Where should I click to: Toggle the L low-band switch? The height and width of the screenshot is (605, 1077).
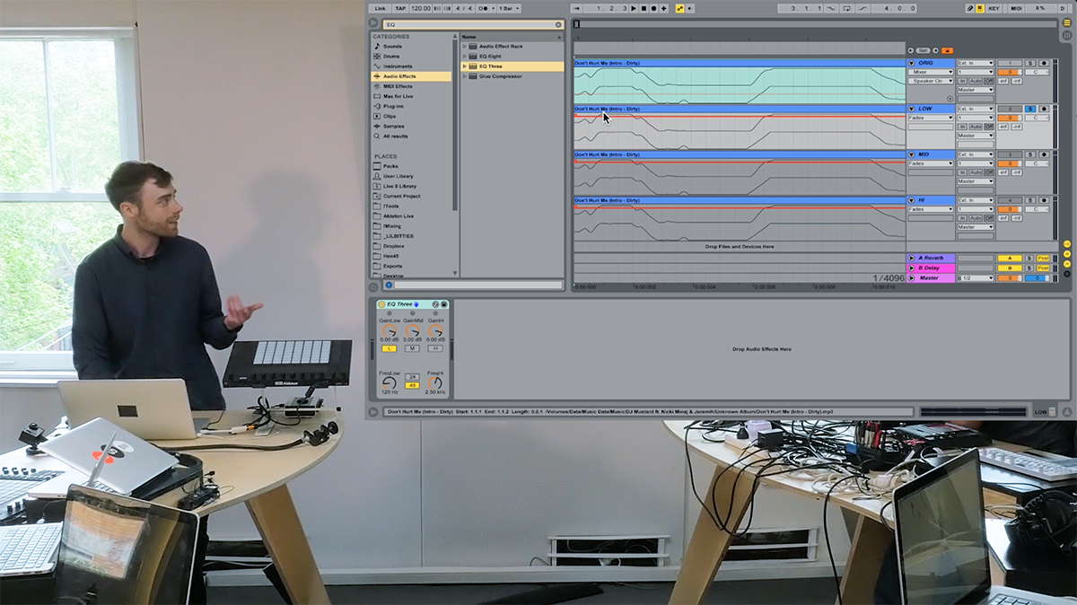tap(390, 348)
